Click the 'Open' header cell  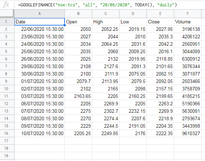point(78,22)
